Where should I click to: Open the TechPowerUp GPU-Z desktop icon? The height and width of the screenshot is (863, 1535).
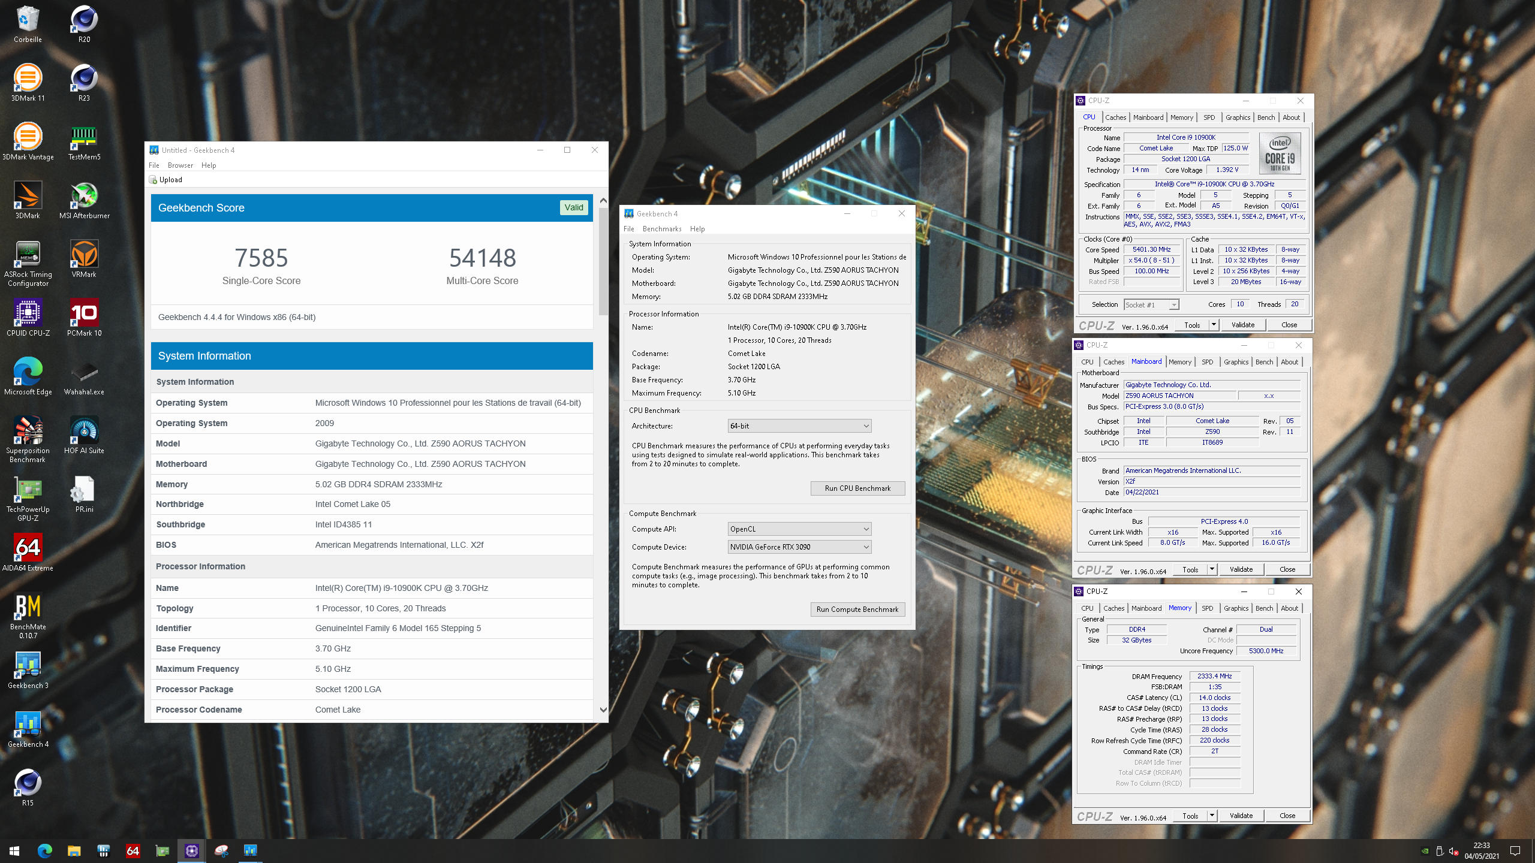pyautogui.click(x=28, y=499)
